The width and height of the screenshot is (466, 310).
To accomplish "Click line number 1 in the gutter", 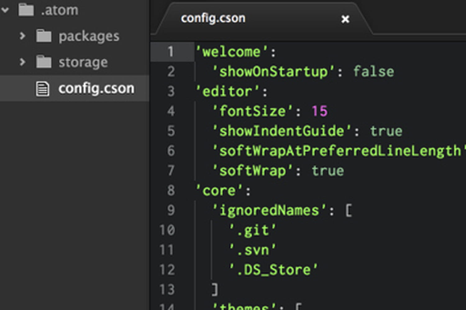I will pos(171,52).
